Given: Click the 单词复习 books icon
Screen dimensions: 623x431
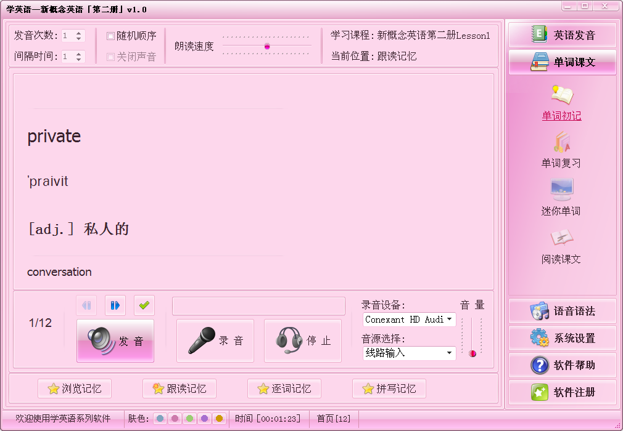Looking at the screenshot, I should pyautogui.click(x=562, y=142).
